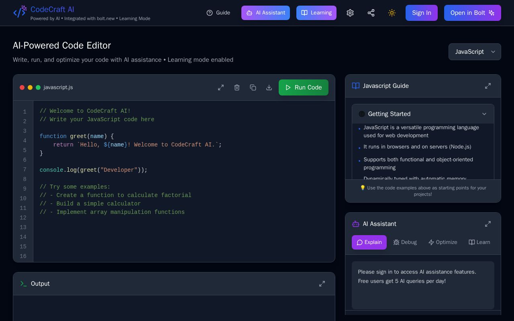Click the green window dot in editor
Screen dimensions: 514x321
38,87
